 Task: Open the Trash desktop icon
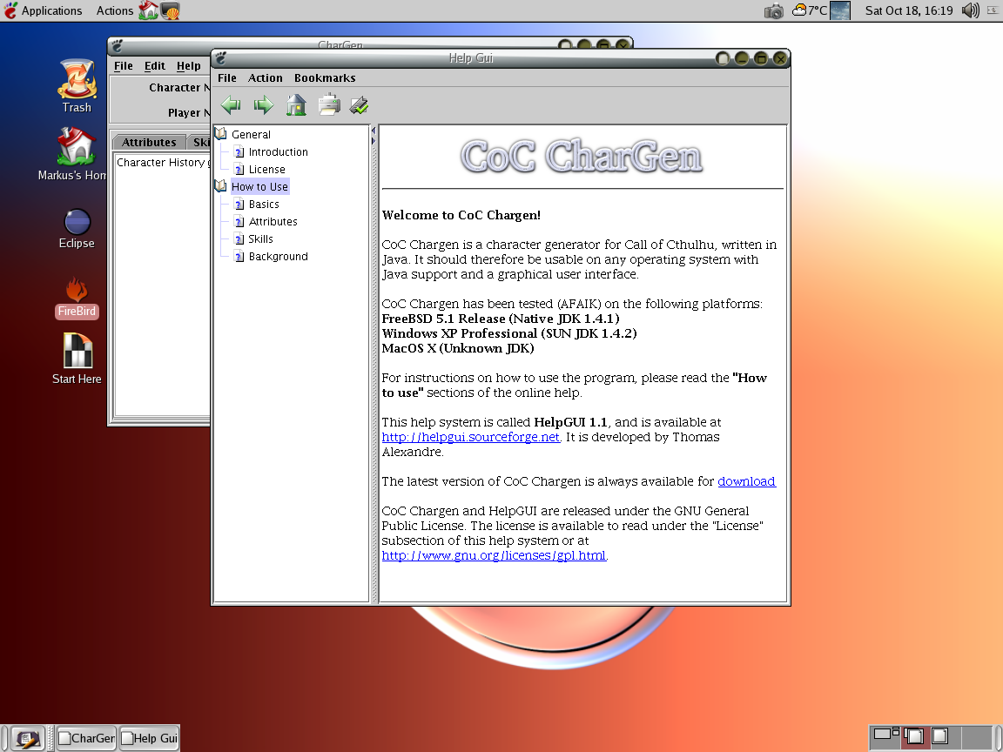pyautogui.click(x=77, y=86)
